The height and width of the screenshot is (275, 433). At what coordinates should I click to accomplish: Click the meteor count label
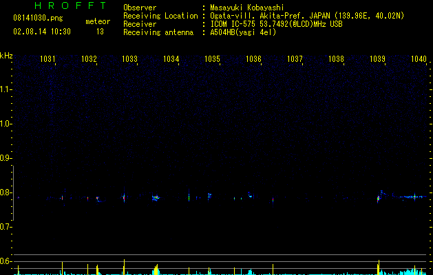point(98,21)
